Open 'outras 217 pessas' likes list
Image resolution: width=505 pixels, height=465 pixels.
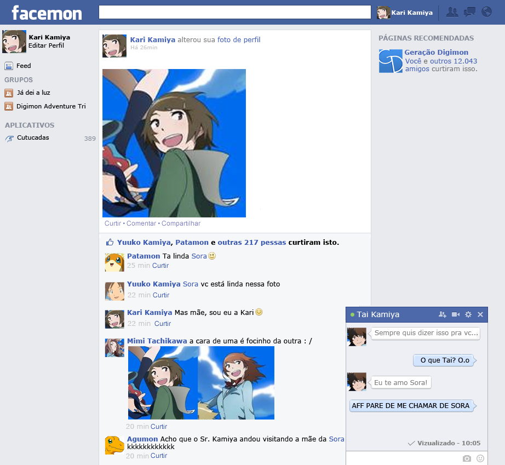pyautogui.click(x=251, y=242)
